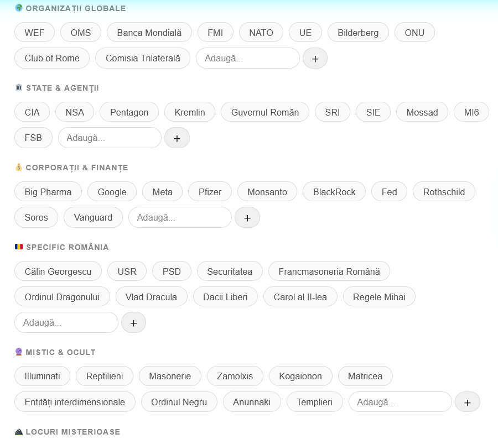Choose the Regele Mihai chip
498x439 pixels.
point(379,297)
